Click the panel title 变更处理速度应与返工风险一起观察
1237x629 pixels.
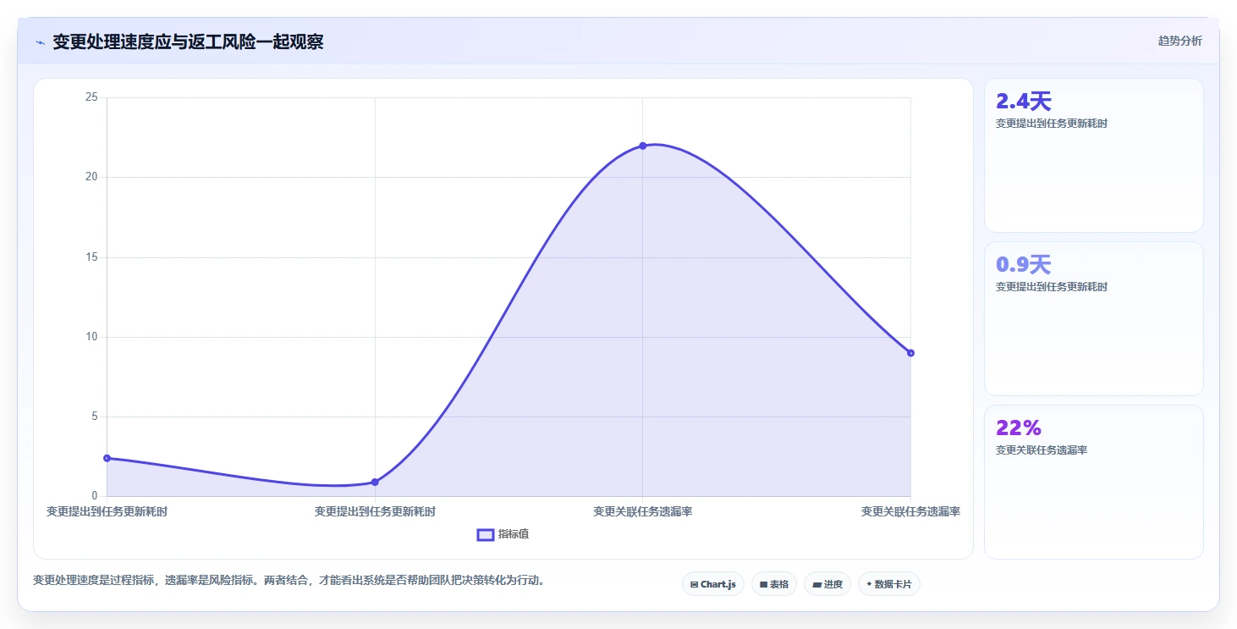pyautogui.click(x=188, y=42)
